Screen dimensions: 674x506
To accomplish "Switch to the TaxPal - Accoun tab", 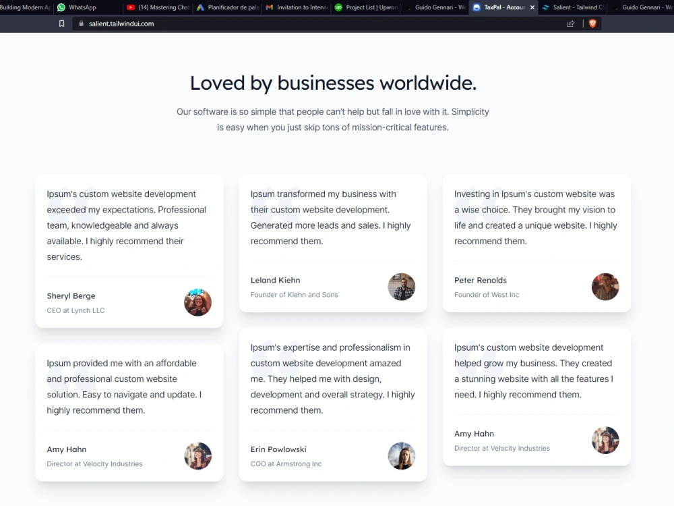I will point(503,7).
